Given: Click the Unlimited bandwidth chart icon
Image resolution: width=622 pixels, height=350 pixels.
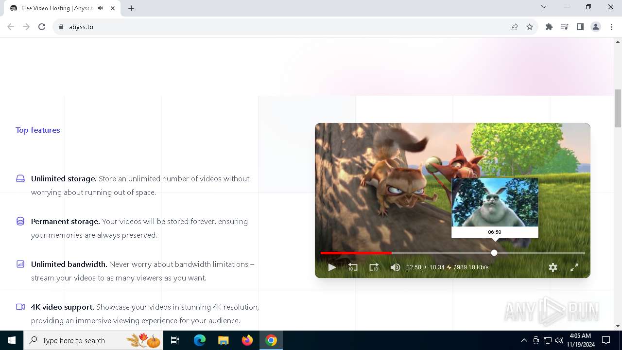Looking at the screenshot, I should point(20,264).
